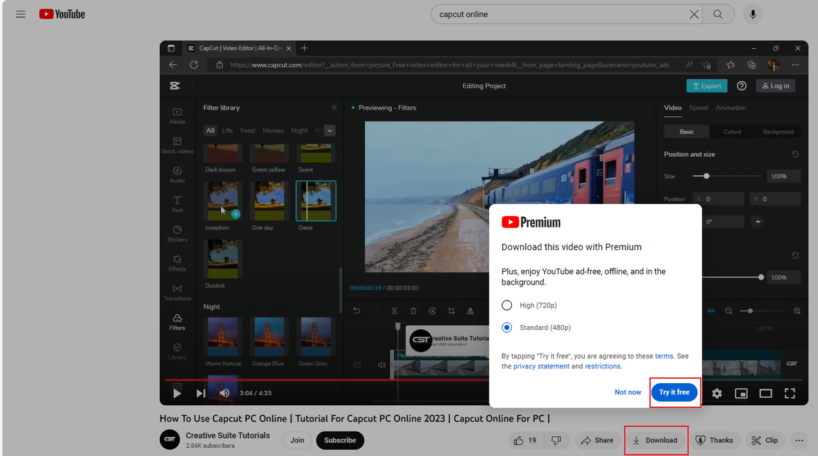Open the privacy statement link
The height and width of the screenshot is (456, 818).
pos(541,366)
